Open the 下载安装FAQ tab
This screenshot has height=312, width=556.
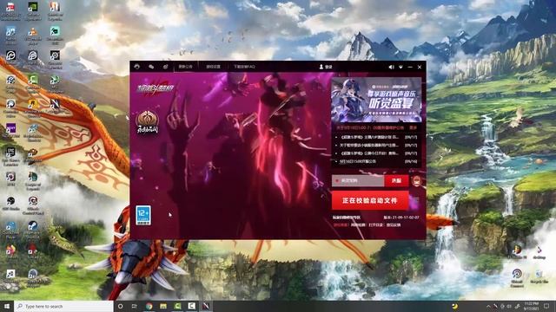pyautogui.click(x=244, y=67)
